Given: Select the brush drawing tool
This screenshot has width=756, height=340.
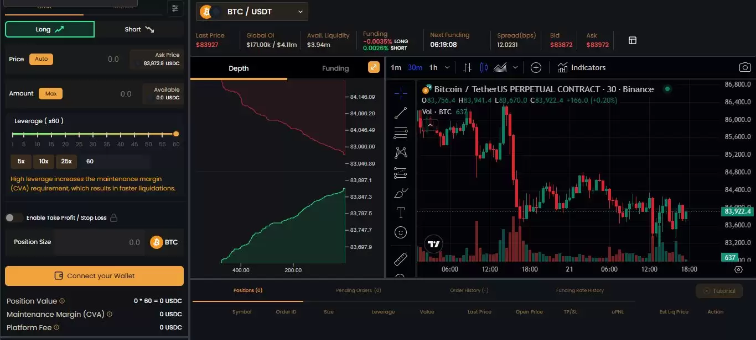Looking at the screenshot, I should 401,192.
